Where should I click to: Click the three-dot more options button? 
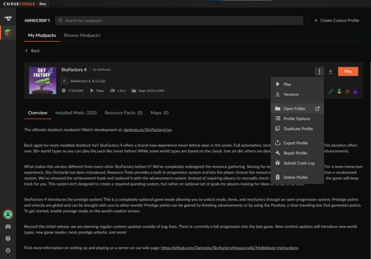320,71
